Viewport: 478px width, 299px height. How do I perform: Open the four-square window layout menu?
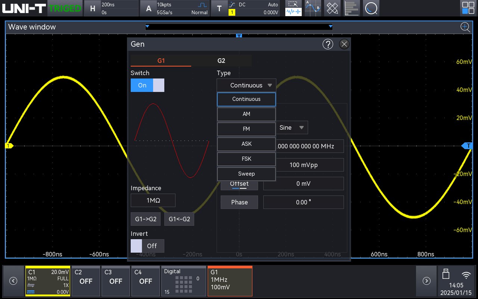[x=468, y=8]
